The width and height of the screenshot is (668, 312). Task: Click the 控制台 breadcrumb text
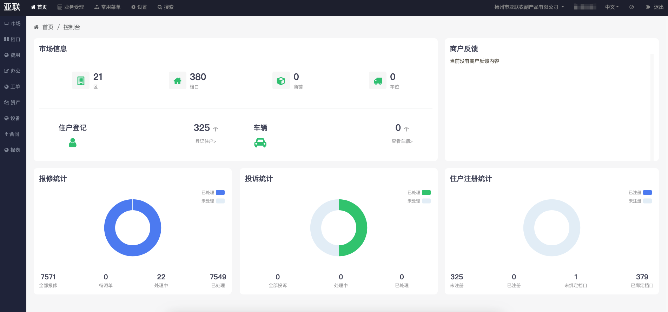coord(72,27)
